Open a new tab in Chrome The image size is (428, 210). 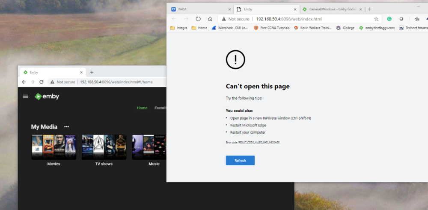[92, 73]
